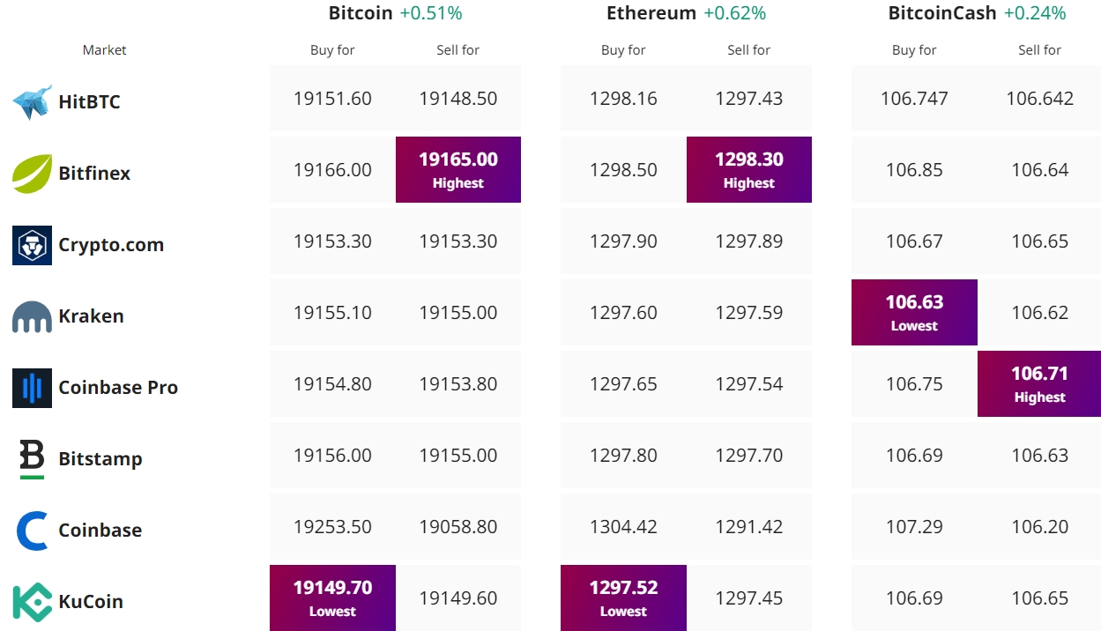Select the Coinbase blue C logo
Screen dimensions: 1101x631
tap(32, 531)
